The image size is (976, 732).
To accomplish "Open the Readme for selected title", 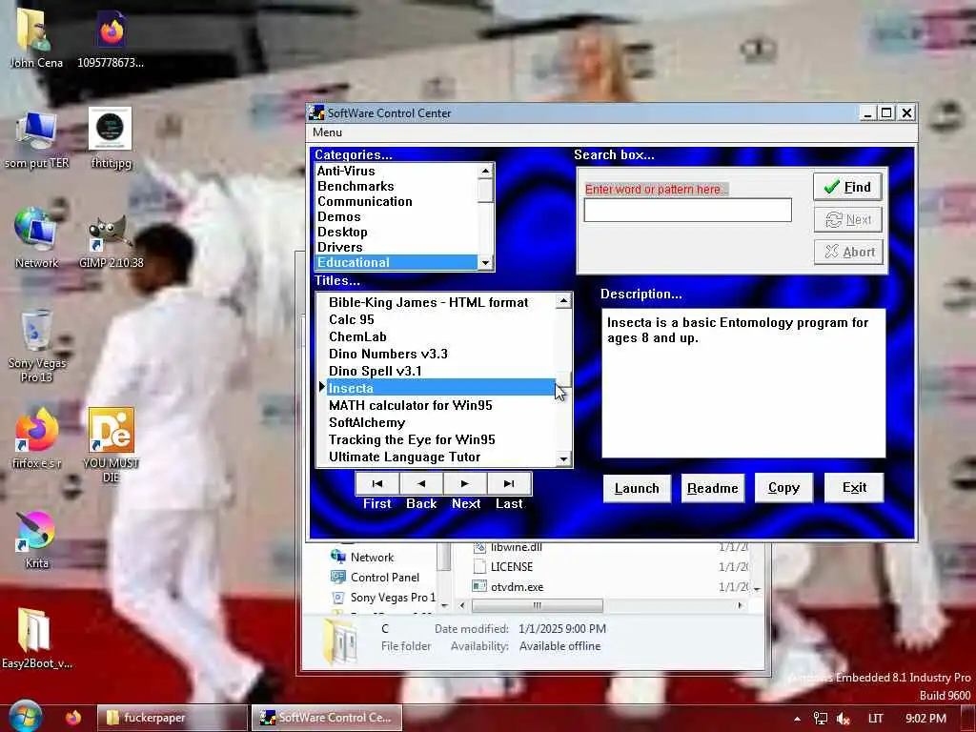I will (713, 488).
